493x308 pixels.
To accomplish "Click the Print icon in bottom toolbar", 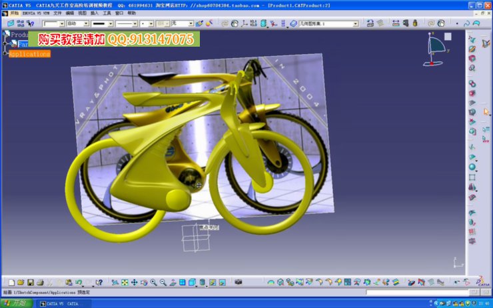I will point(40,283).
